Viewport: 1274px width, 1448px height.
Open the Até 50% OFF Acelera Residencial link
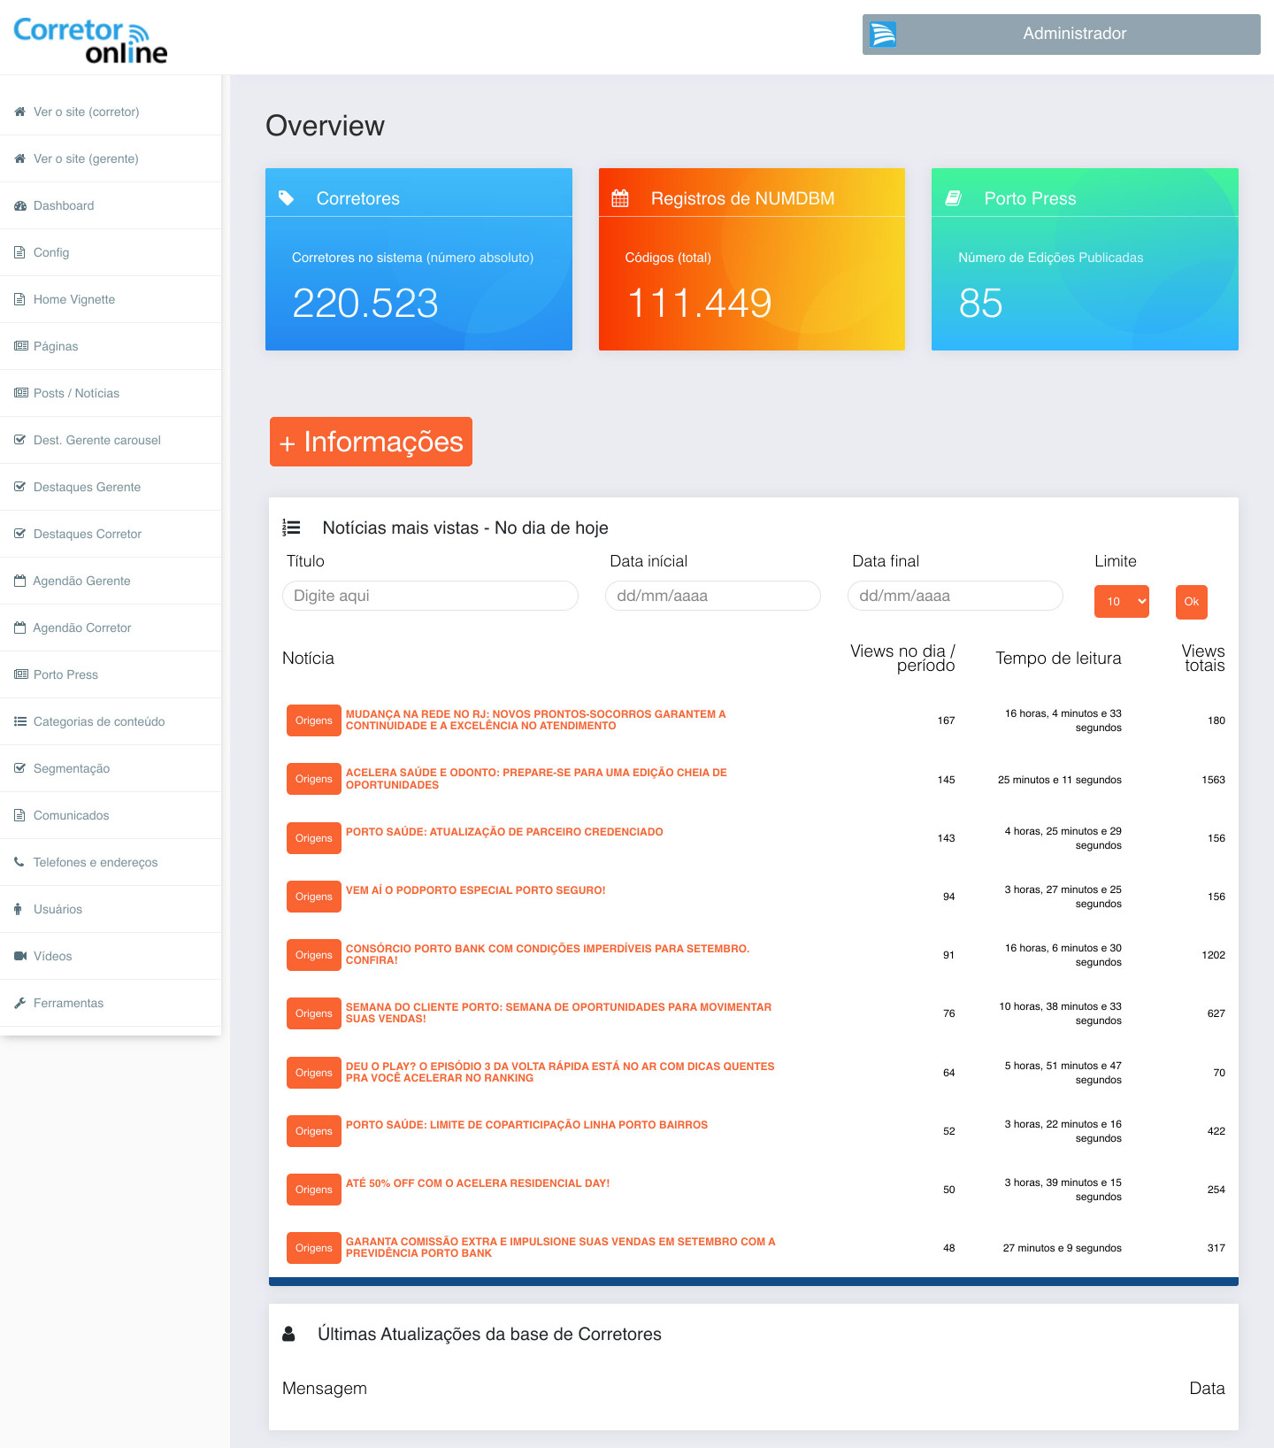click(x=478, y=1183)
